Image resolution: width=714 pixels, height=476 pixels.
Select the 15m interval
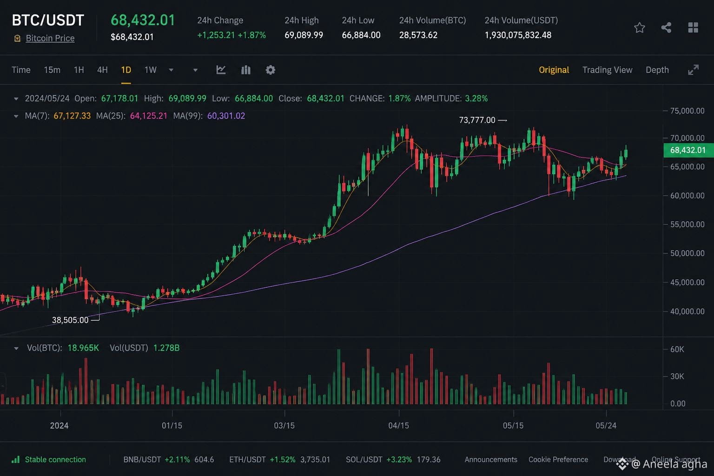point(52,70)
